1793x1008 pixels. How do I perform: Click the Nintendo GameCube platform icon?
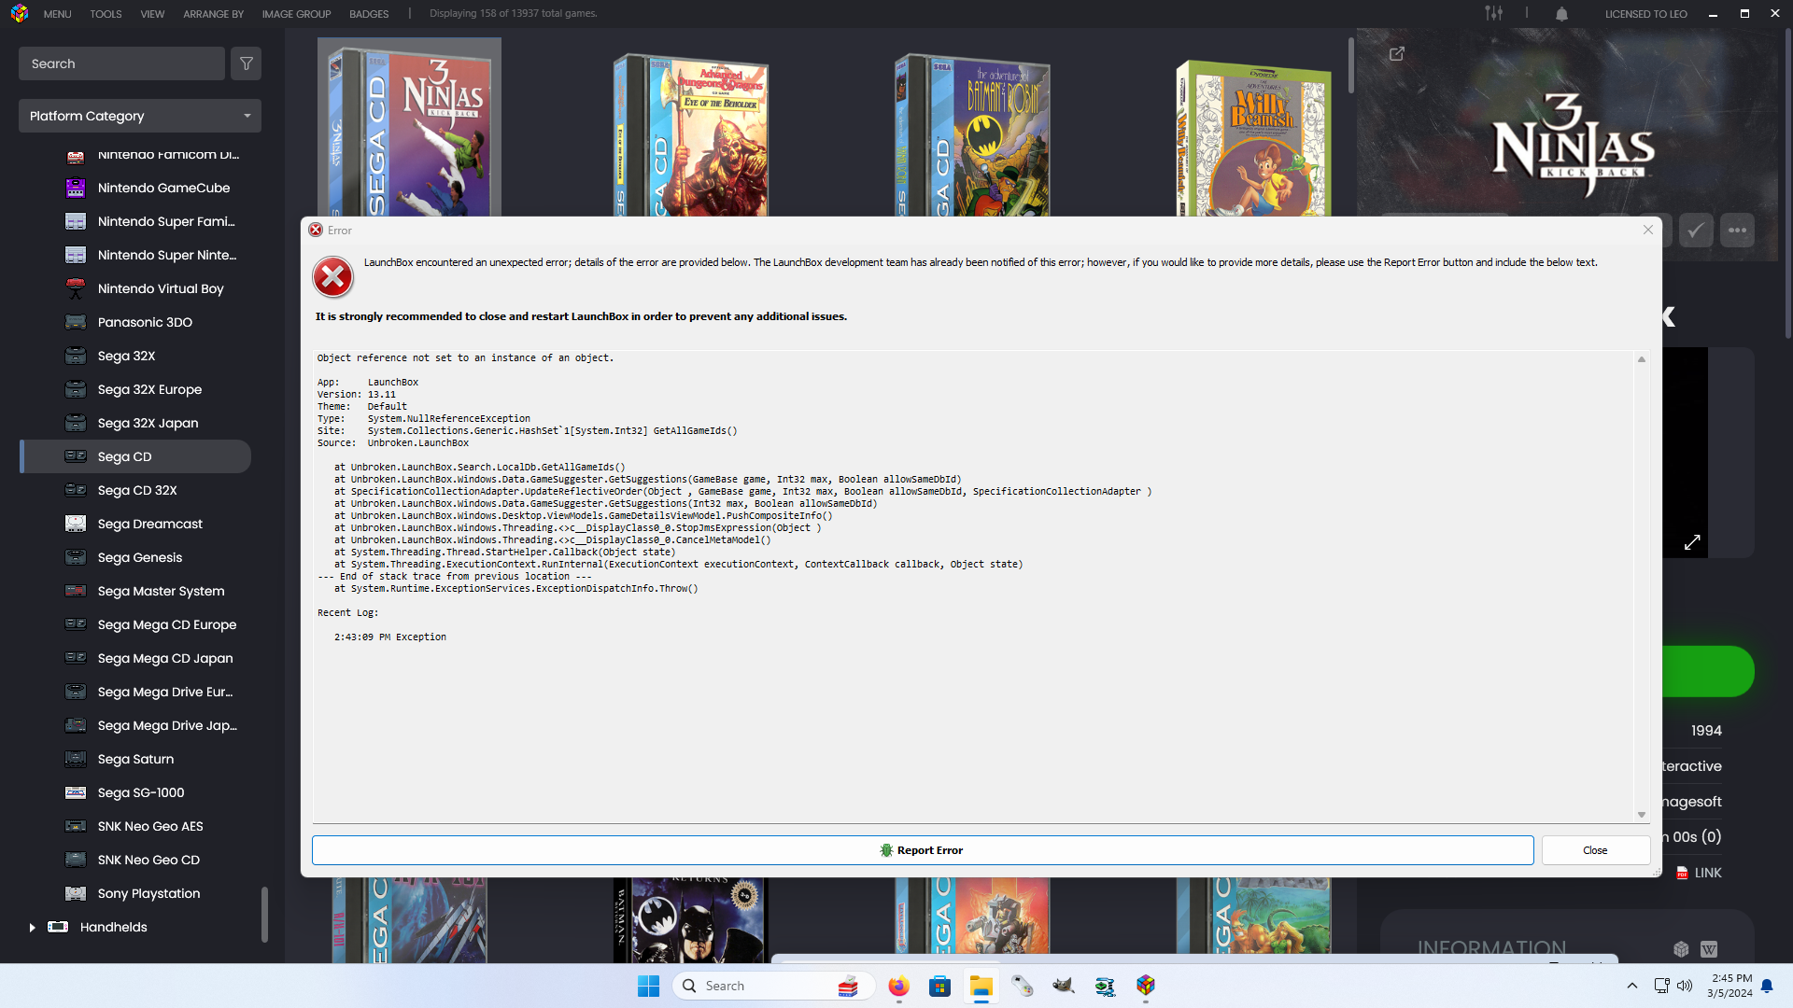click(x=76, y=188)
